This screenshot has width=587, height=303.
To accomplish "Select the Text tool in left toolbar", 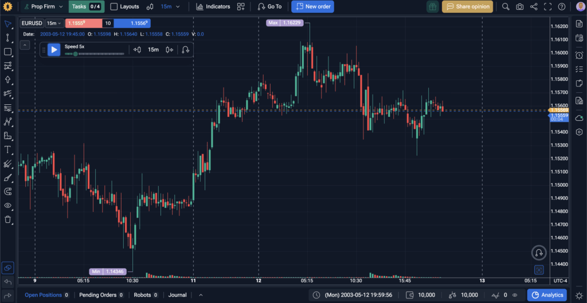I will [x=7, y=149].
